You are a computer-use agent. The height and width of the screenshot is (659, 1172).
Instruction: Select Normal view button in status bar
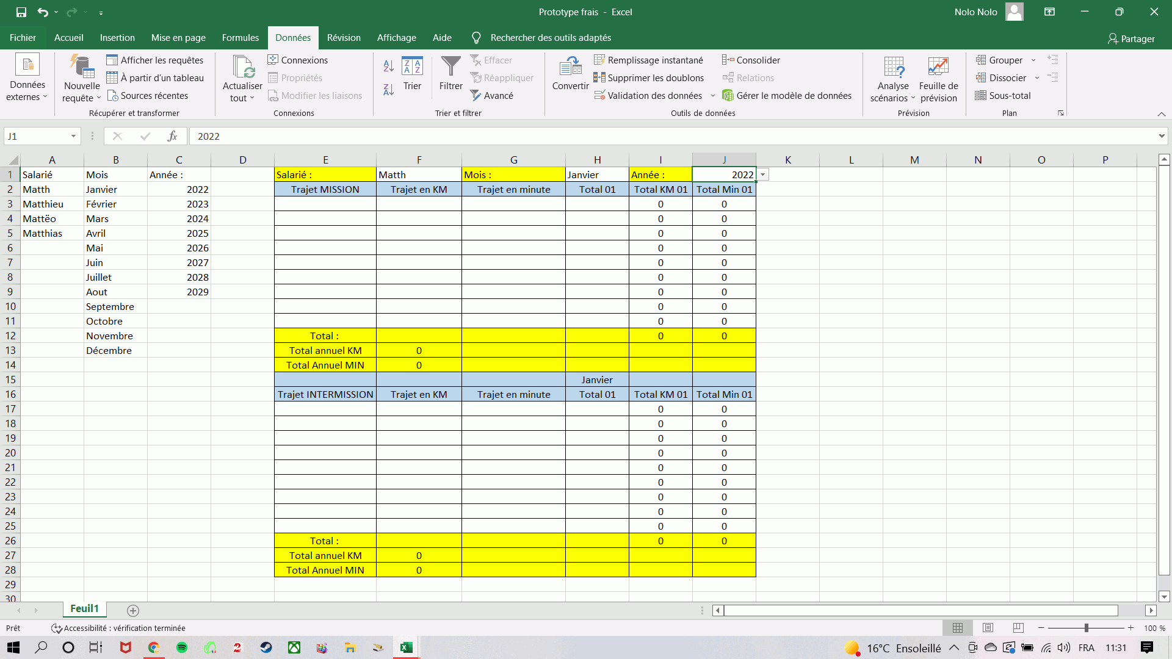click(958, 628)
